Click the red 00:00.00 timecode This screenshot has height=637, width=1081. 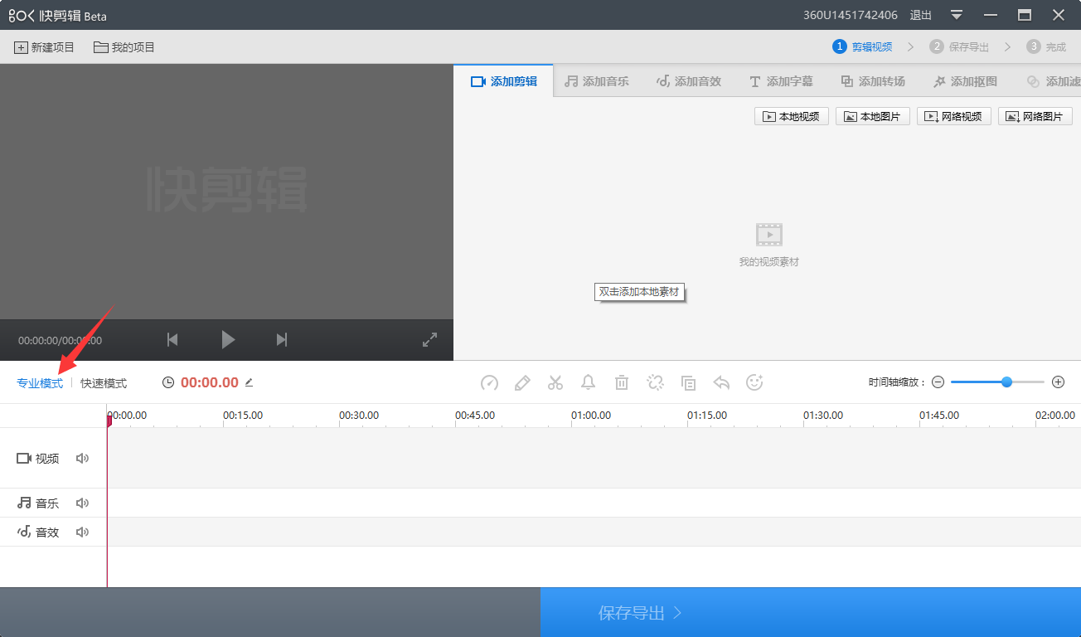click(210, 382)
